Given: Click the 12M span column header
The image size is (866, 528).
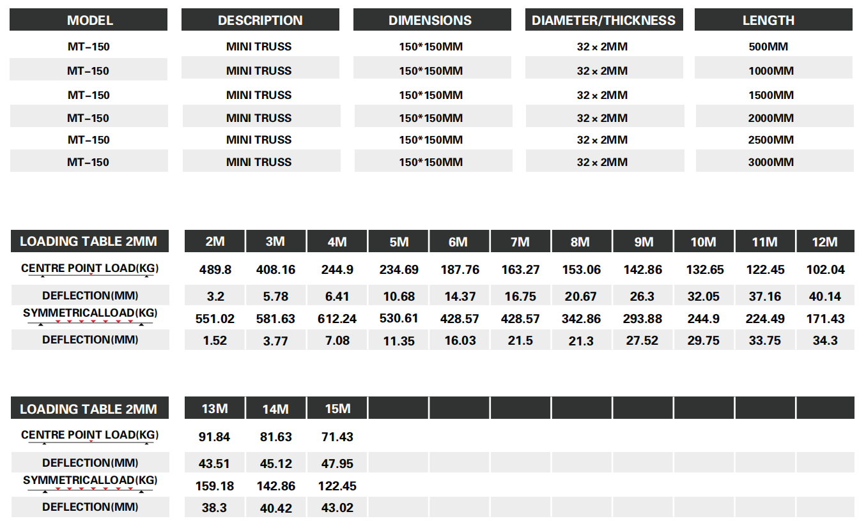Looking at the screenshot, I should pos(825,242).
